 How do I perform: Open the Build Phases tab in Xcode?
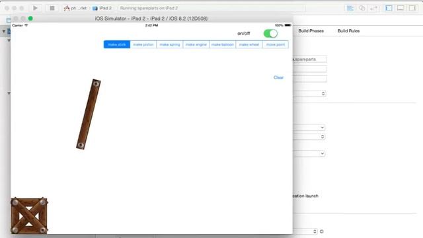(x=311, y=31)
